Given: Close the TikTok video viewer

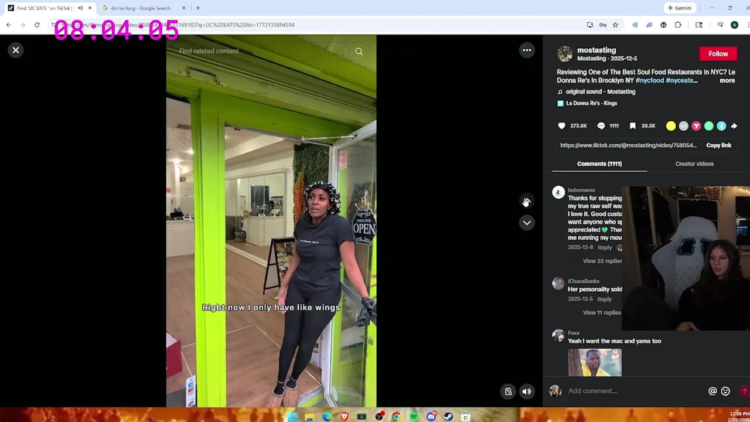Looking at the screenshot, I should [x=16, y=50].
